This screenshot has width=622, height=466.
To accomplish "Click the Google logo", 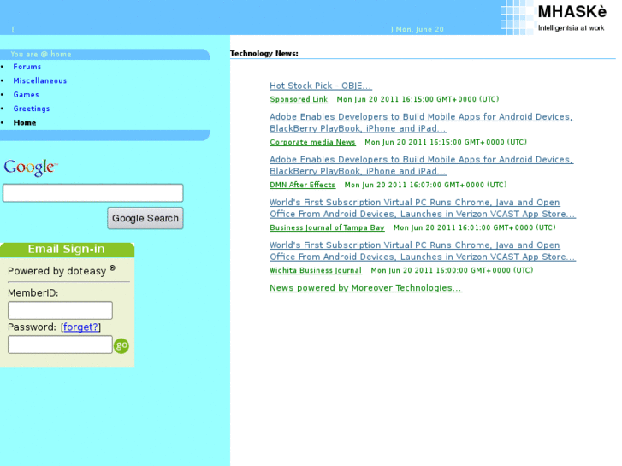I will click(x=31, y=168).
